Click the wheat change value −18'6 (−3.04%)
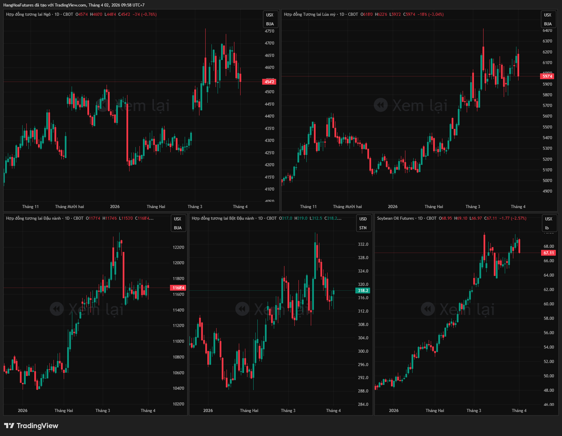 click(x=431, y=14)
